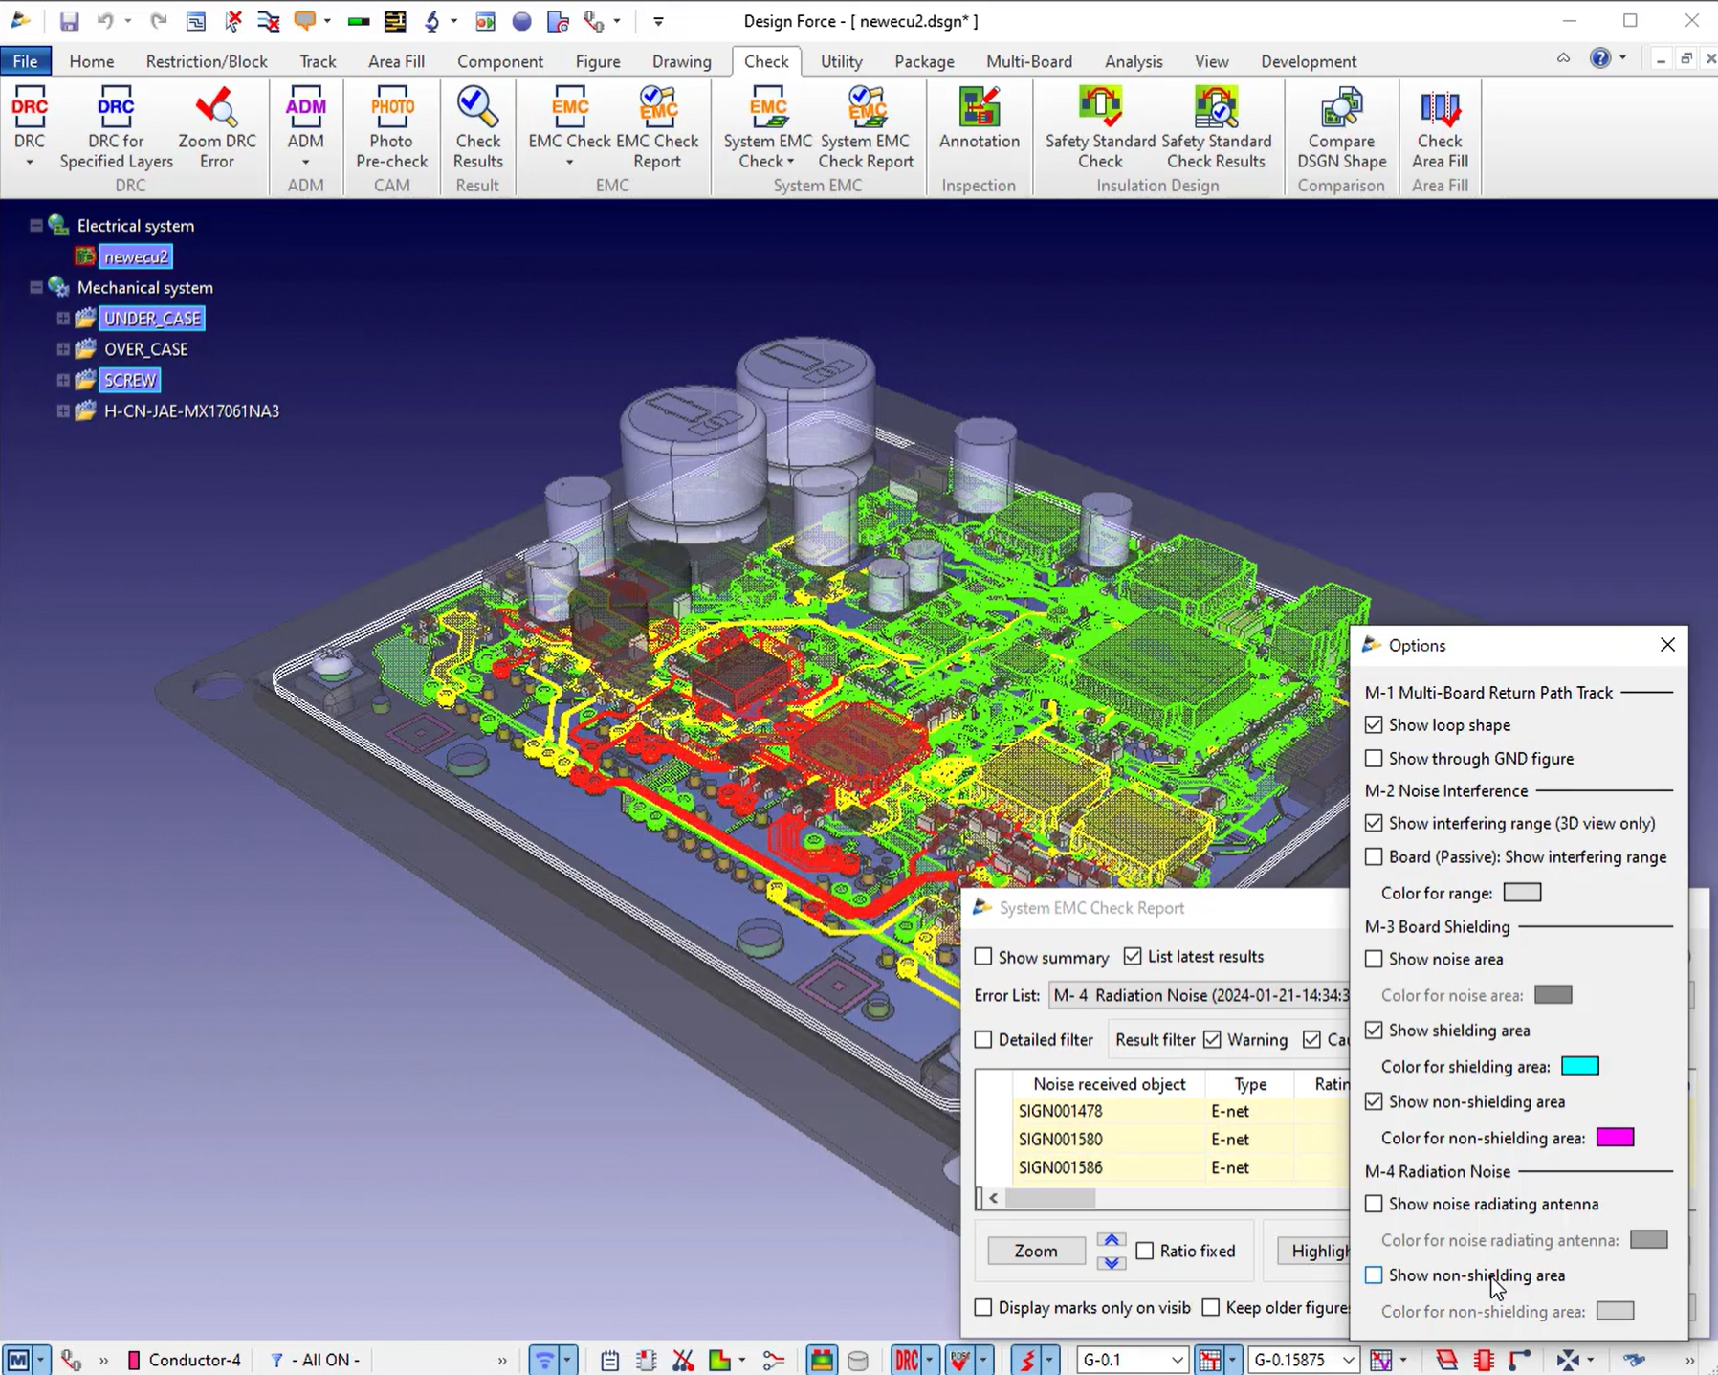Tick the Show summary checkbox

click(x=983, y=957)
